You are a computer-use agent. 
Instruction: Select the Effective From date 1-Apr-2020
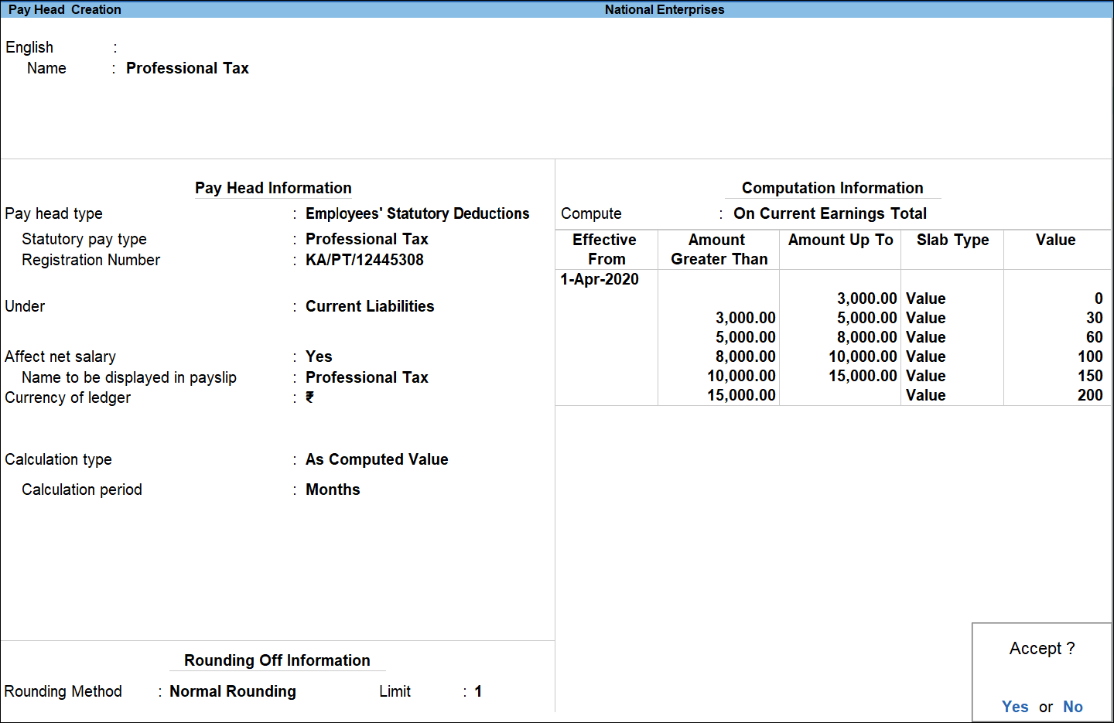point(600,279)
